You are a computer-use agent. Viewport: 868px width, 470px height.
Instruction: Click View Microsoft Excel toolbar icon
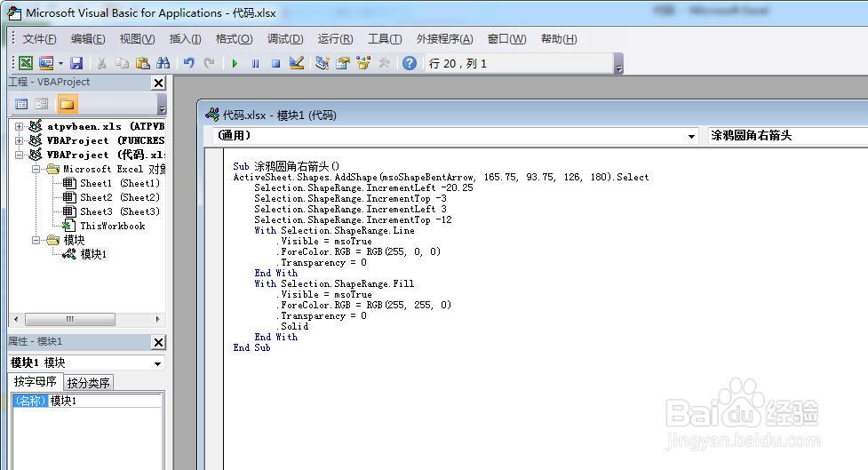click(26, 63)
